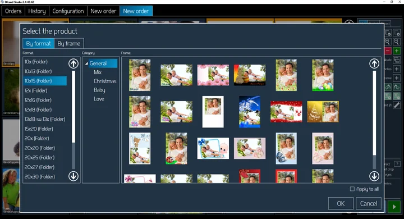The height and width of the screenshot is (219, 404).
Task: Confirm selection with OK button
Action: pos(341,203)
